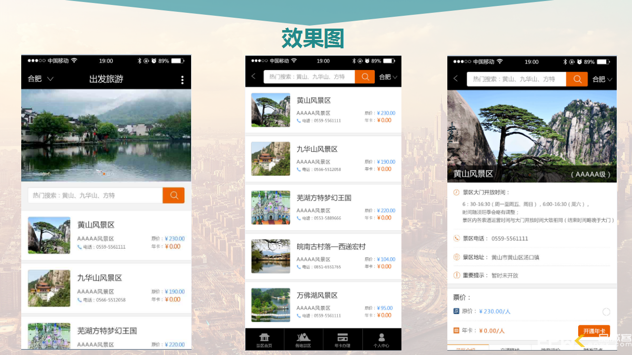Click ¥230.00 price in middle phone 黄山 row
Screen dimensions: 632x355
click(x=386, y=113)
